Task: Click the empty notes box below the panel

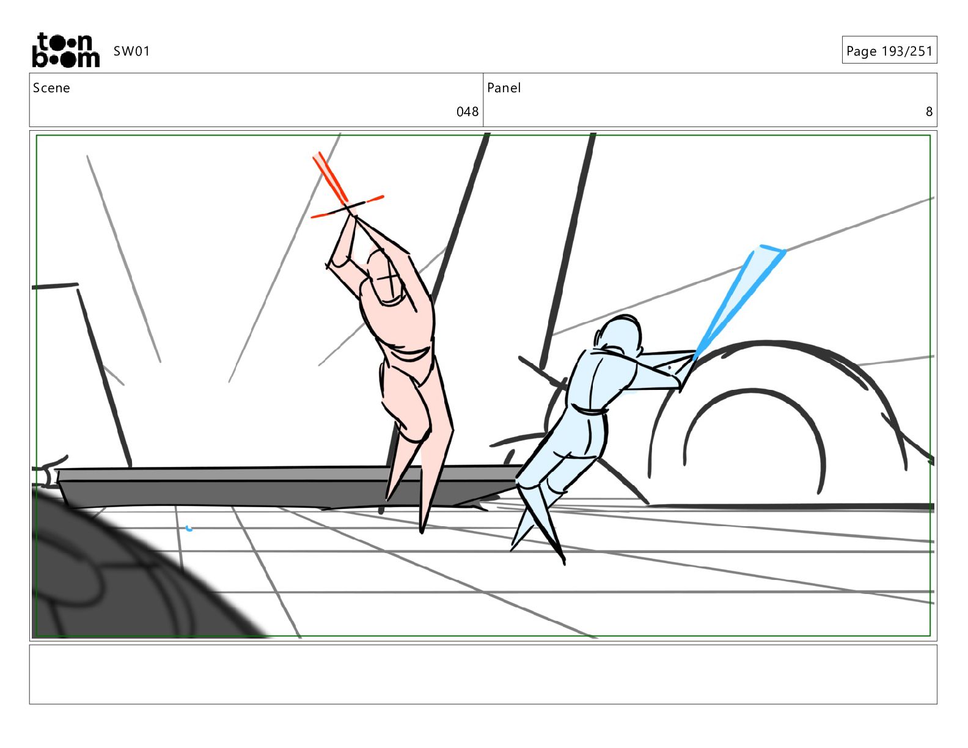Action: coord(483,675)
